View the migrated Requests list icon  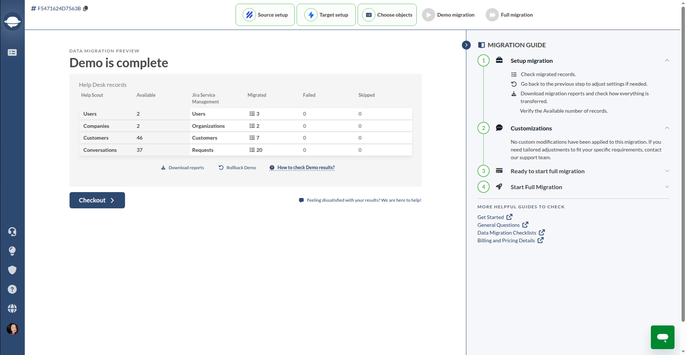(x=252, y=150)
